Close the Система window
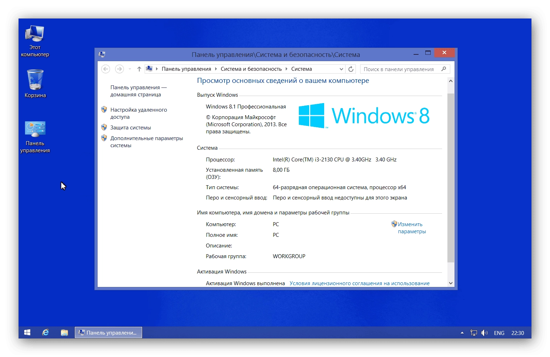Screen dimensions: 550x357 coord(444,53)
